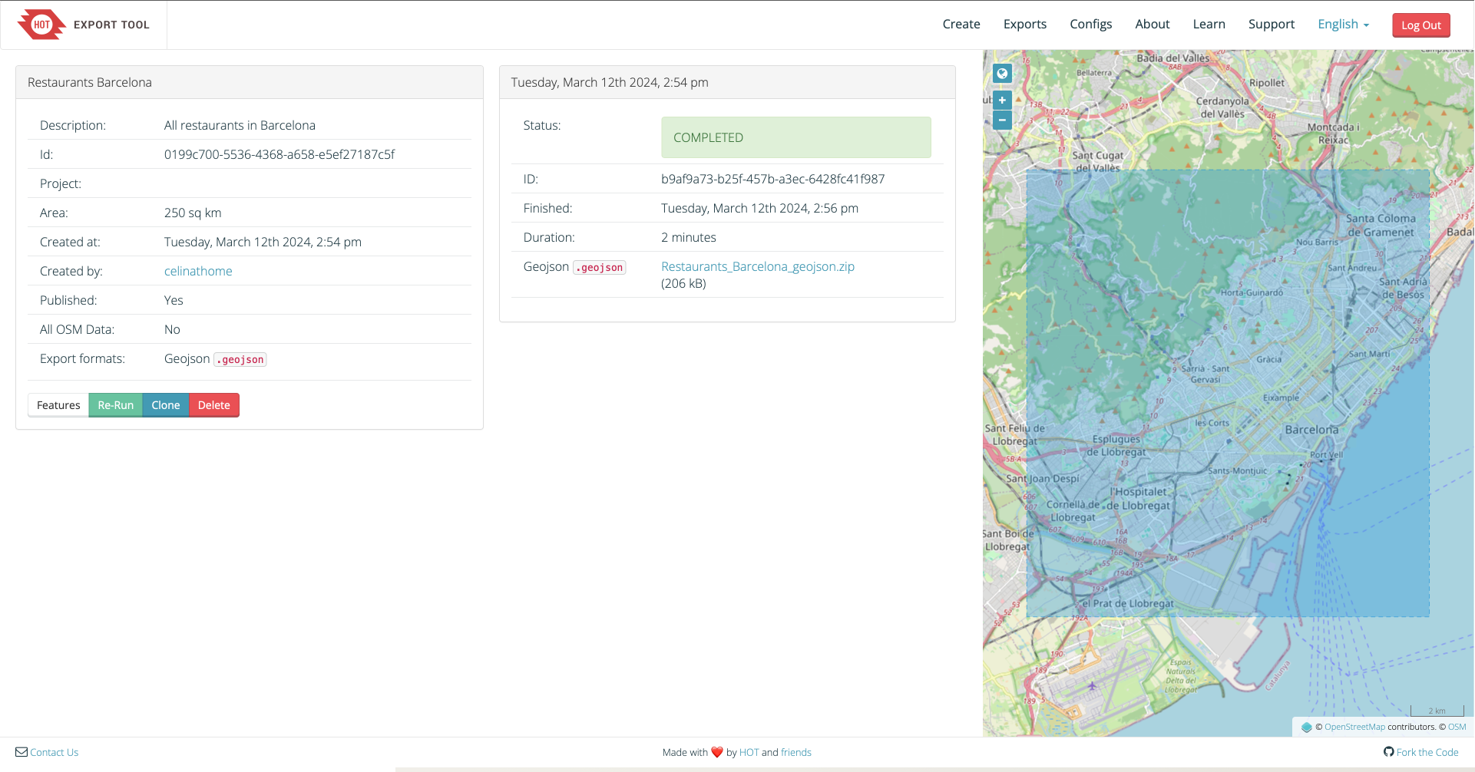Zoom out the map with minus button

1002,120
